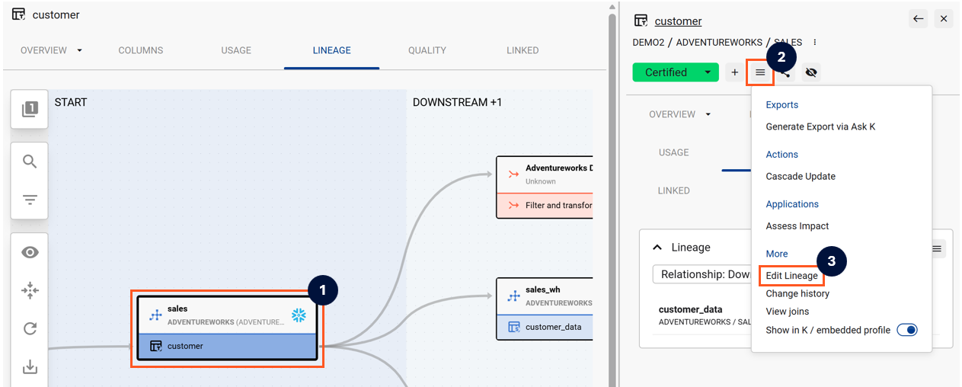Select Edit Lineage from the menu

point(791,276)
